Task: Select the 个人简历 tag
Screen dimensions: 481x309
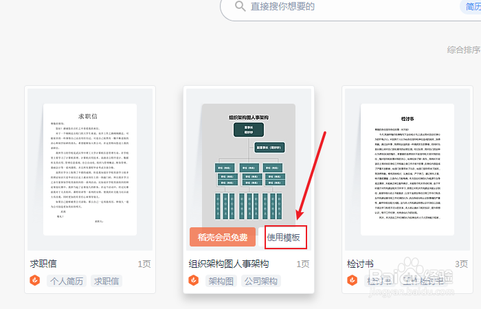Action: (x=67, y=281)
